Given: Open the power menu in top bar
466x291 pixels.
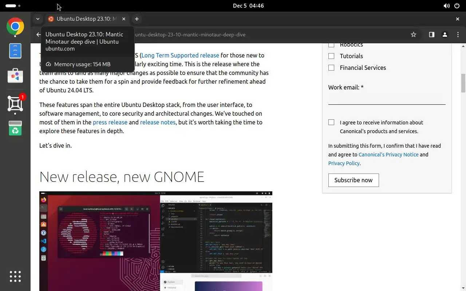Looking at the screenshot, I should (x=457, y=6).
